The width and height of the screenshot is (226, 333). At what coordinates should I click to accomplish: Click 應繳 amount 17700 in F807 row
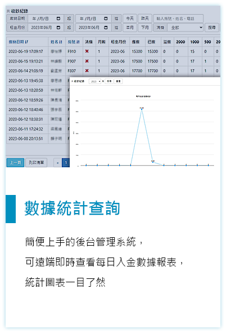click(x=137, y=71)
